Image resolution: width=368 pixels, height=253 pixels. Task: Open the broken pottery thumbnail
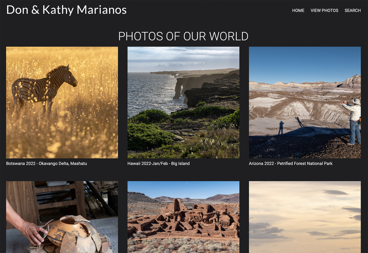[x=62, y=217]
